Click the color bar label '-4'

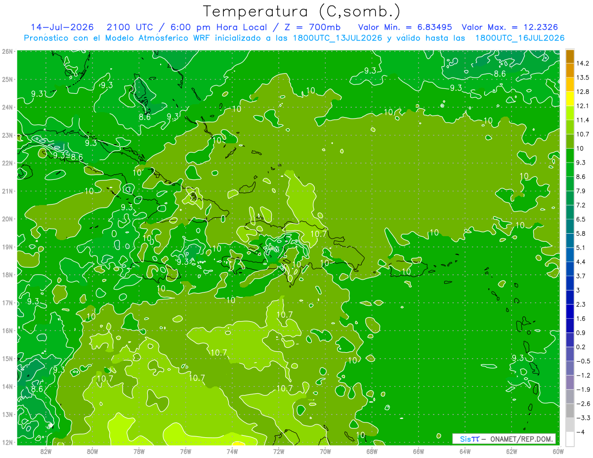coord(580,432)
